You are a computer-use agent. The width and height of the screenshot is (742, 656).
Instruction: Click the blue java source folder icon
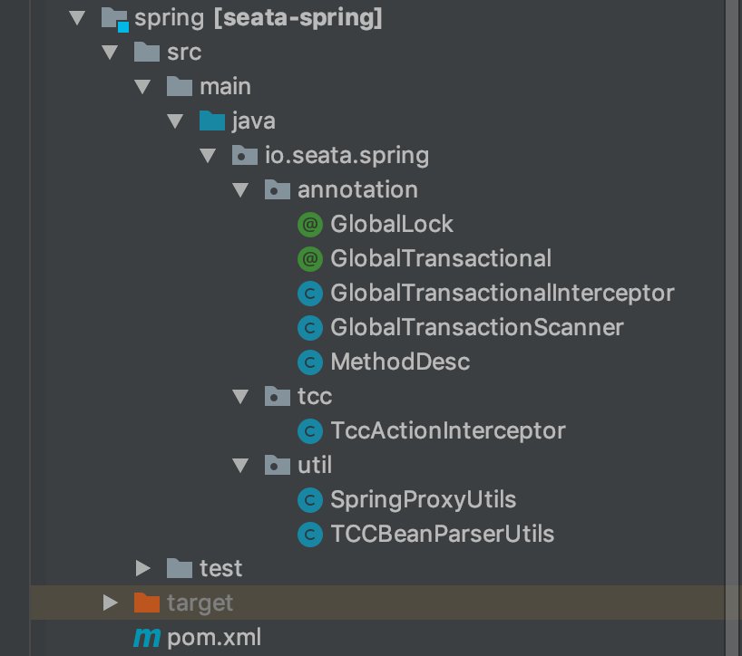pyautogui.click(x=211, y=121)
